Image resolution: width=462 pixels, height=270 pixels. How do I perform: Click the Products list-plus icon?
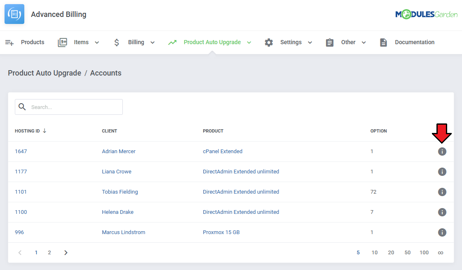point(9,43)
